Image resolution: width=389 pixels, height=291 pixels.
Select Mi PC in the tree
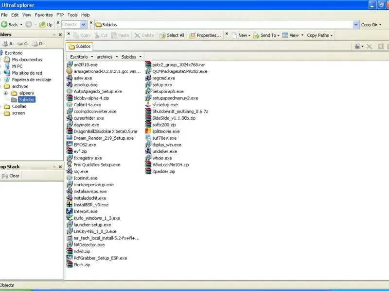pyautogui.click(x=17, y=66)
